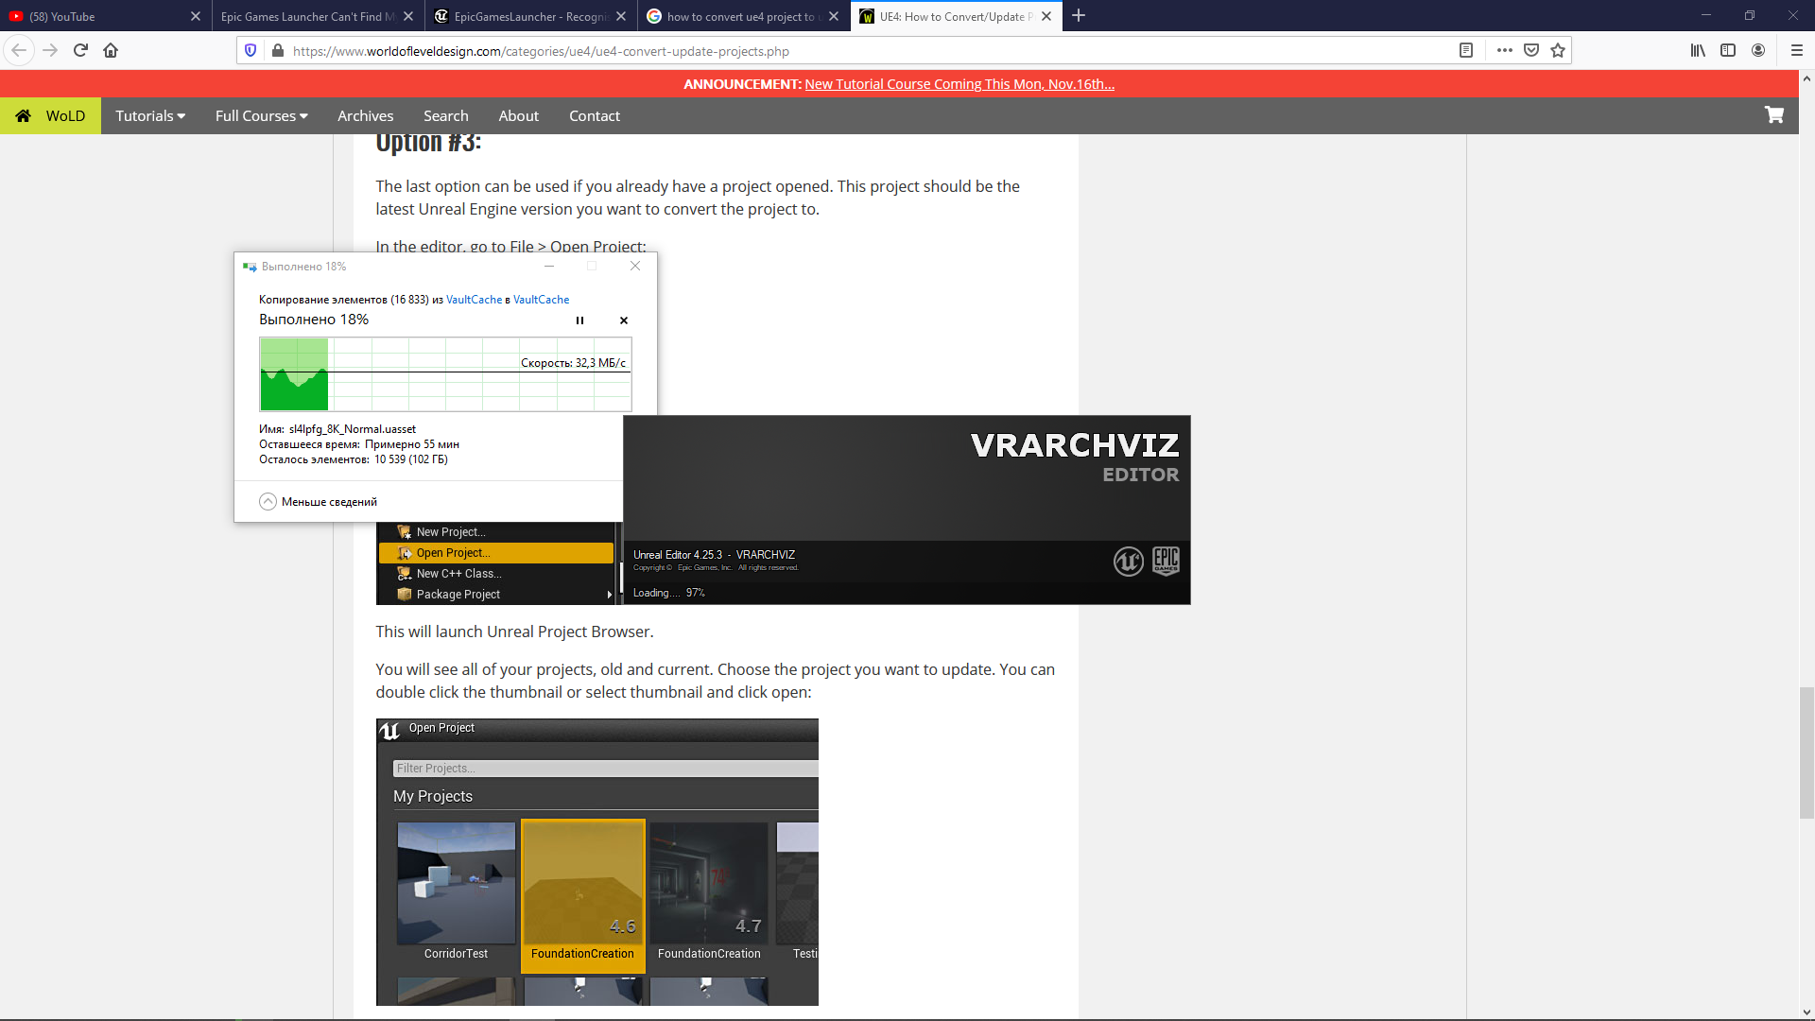Save page to Pocket icon
Image resolution: width=1815 pixels, height=1021 pixels.
[1531, 50]
